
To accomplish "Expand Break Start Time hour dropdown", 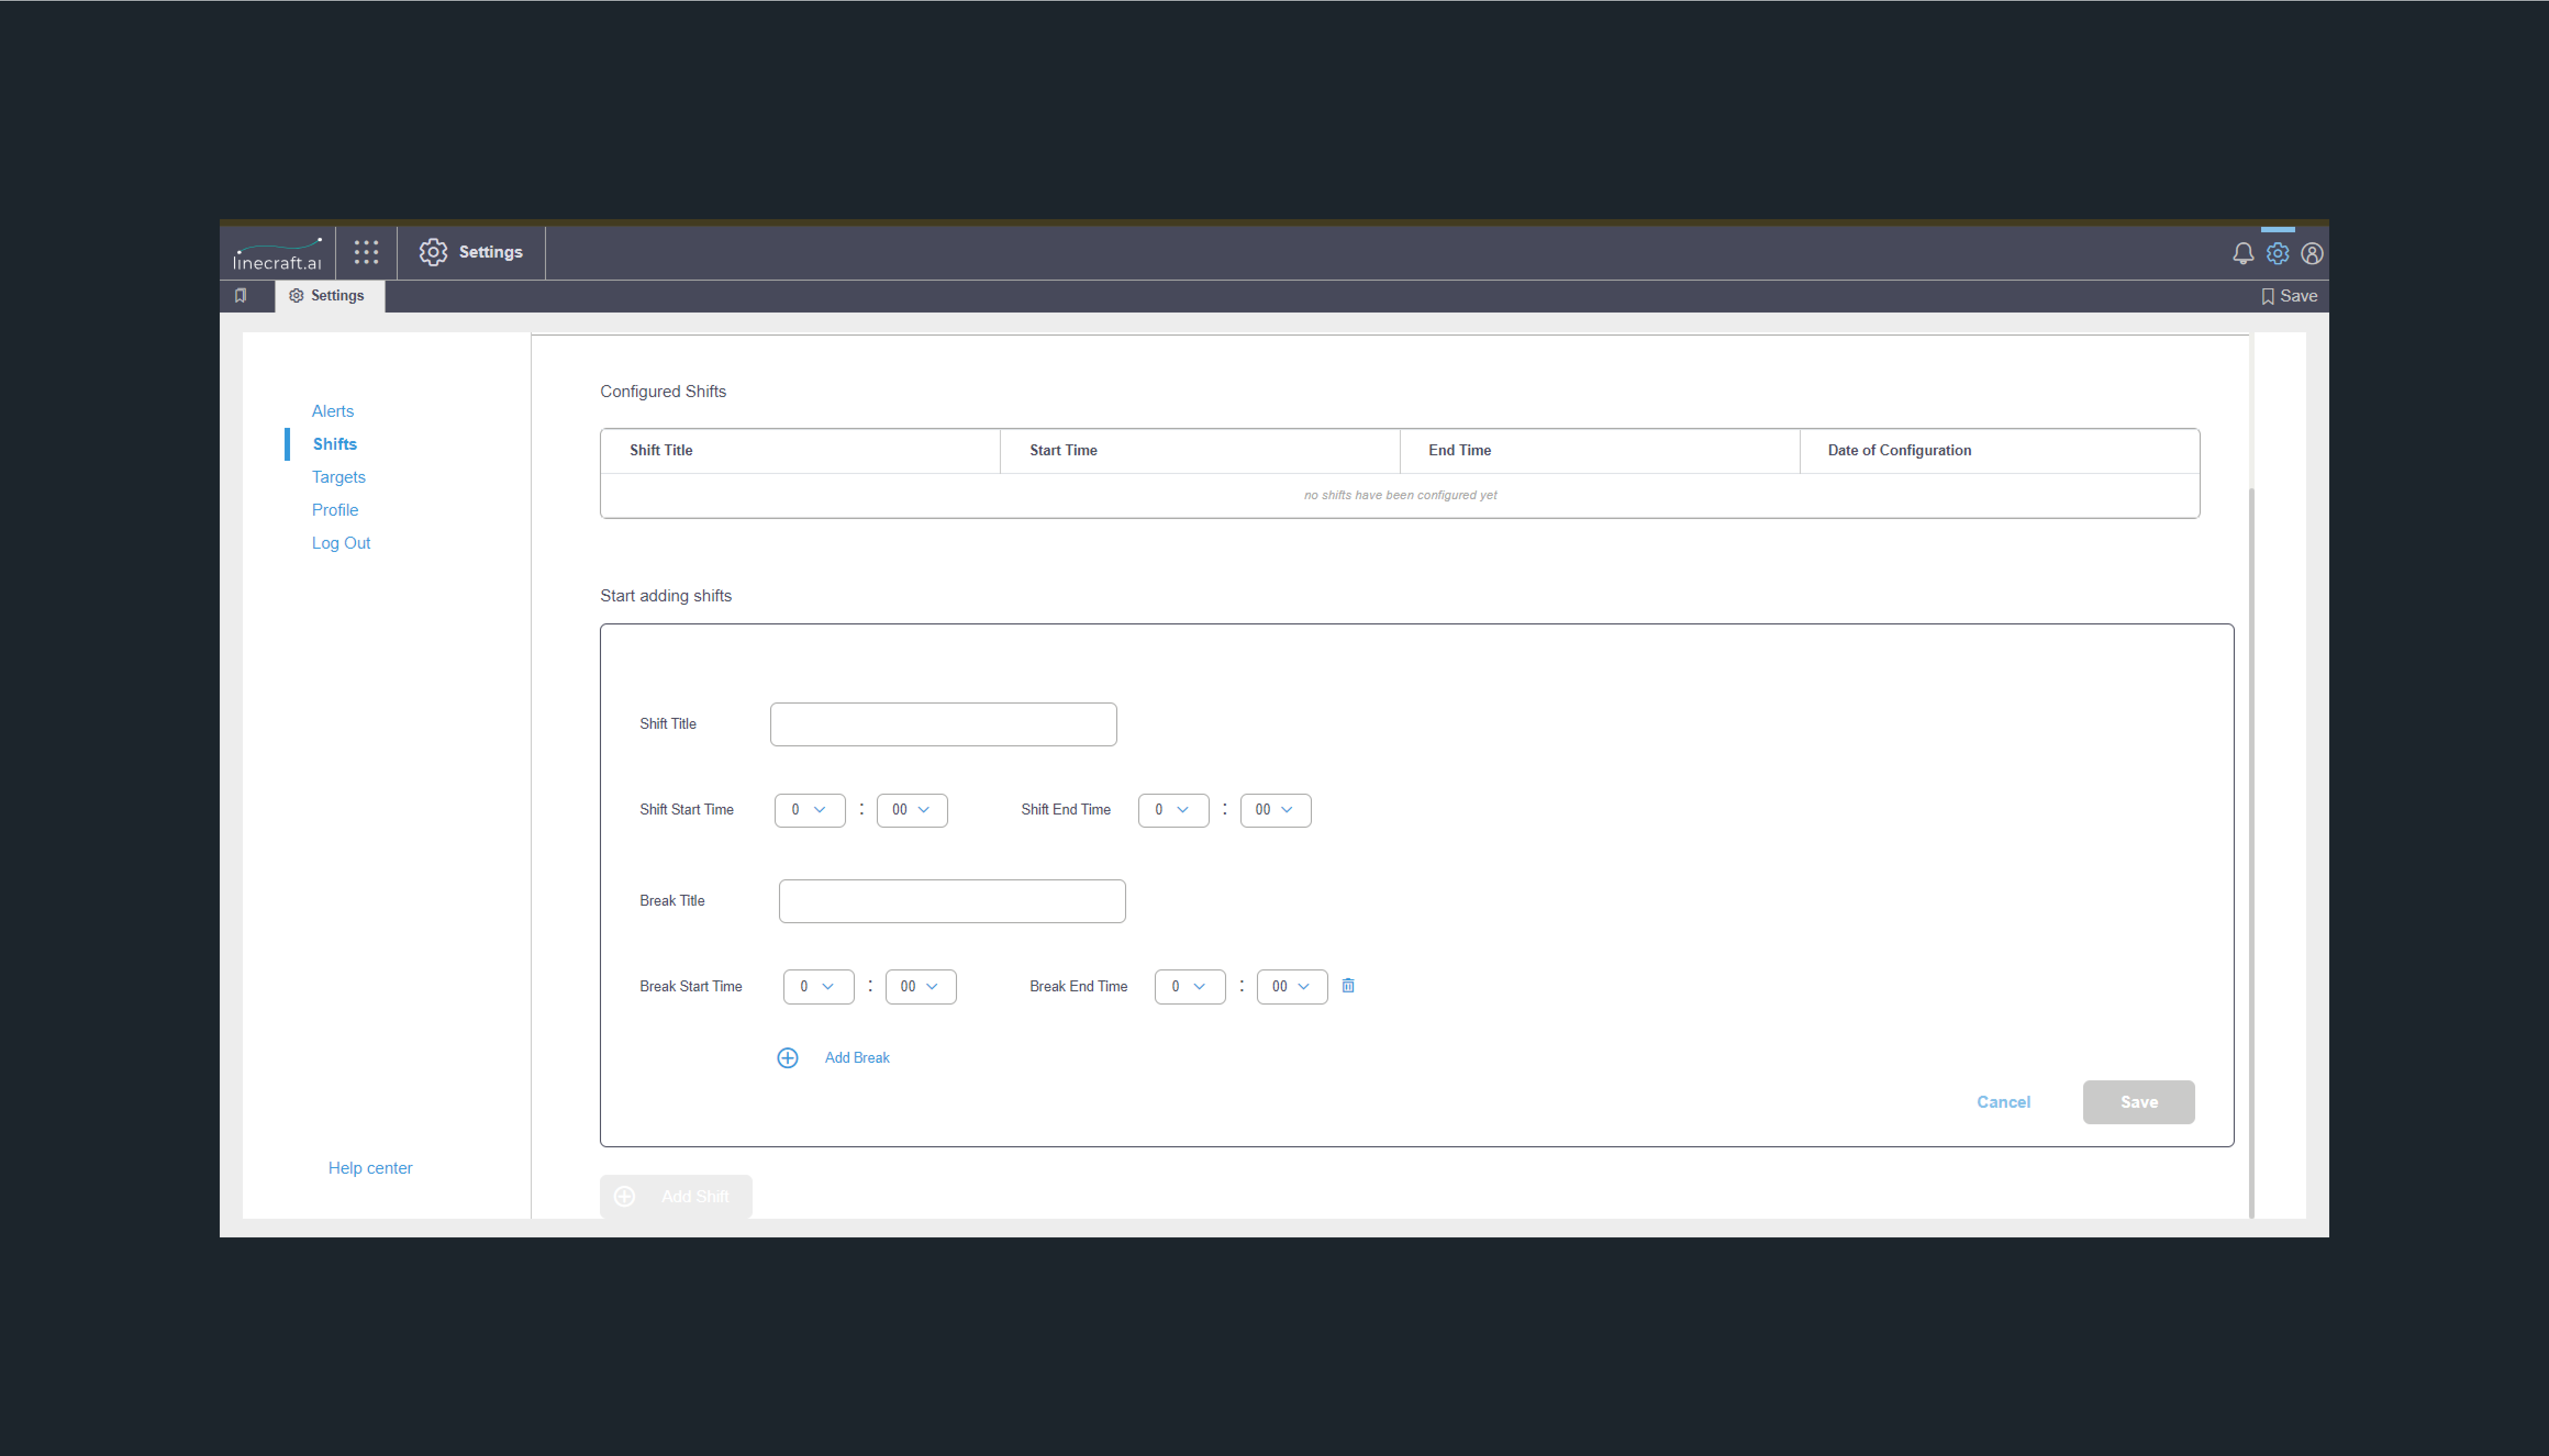I will [x=817, y=987].
